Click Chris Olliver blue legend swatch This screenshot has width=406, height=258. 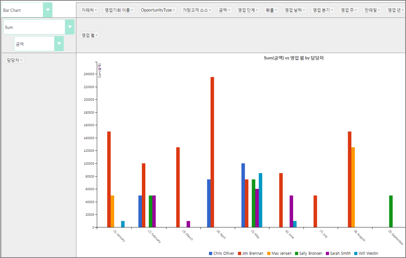coord(211,253)
